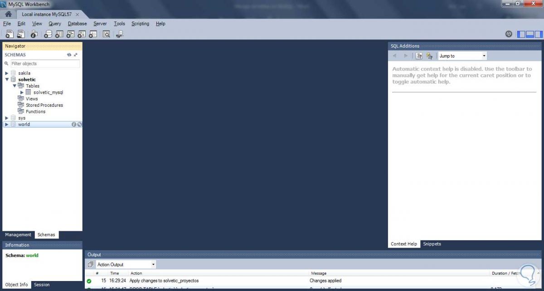Create new view toolbar icon

[x=71, y=34]
